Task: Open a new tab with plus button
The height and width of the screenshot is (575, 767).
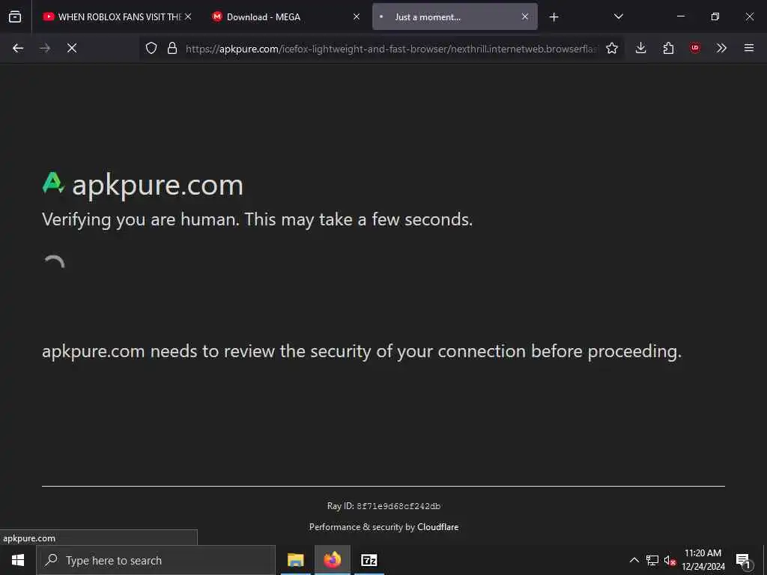Action: click(554, 17)
